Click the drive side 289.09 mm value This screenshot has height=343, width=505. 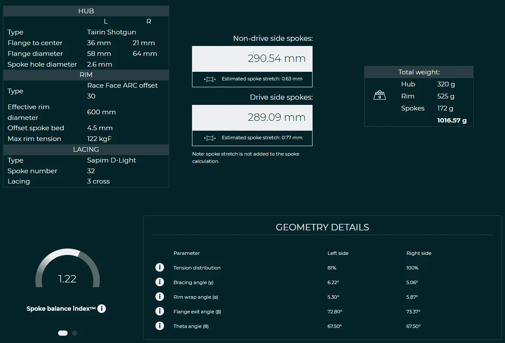(276, 118)
